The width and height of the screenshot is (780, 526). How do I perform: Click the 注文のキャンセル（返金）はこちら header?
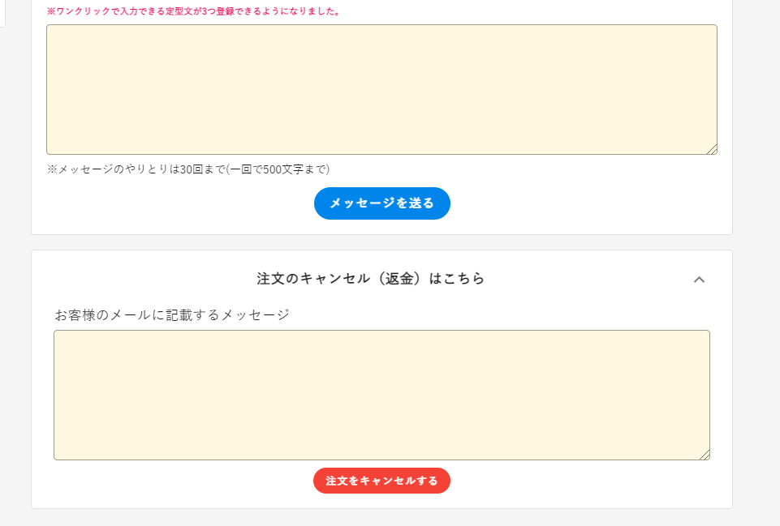[x=371, y=279]
